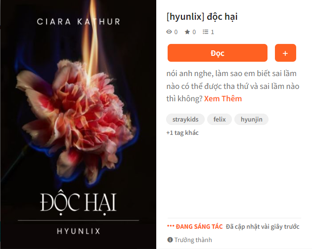This screenshot has height=249, width=312.
Task: Click the plus add-to-library button
Action: coord(285,53)
